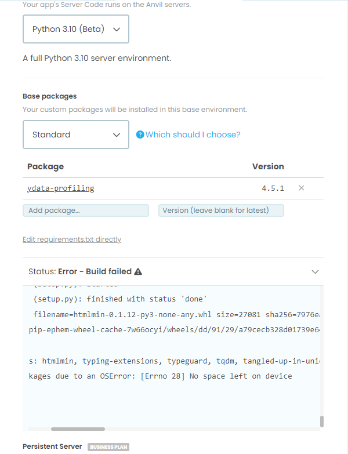
Task: Open the 'Which should I choose?' link
Action: 193,135
